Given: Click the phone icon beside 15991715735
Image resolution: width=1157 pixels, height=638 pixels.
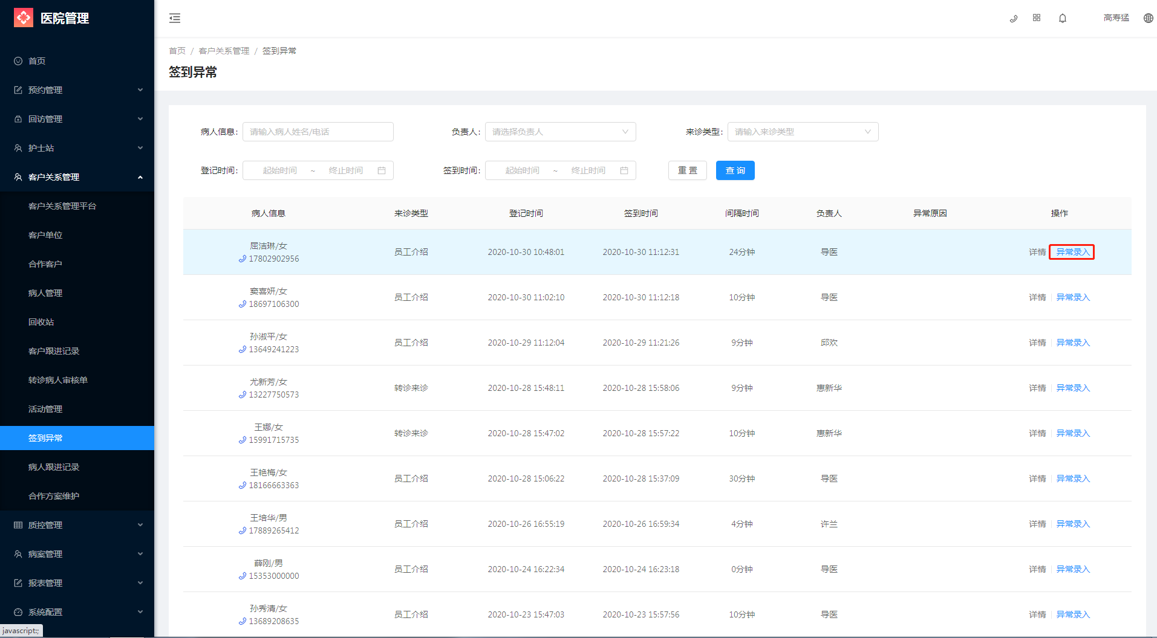Looking at the screenshot, I should (x=243, y=440).
